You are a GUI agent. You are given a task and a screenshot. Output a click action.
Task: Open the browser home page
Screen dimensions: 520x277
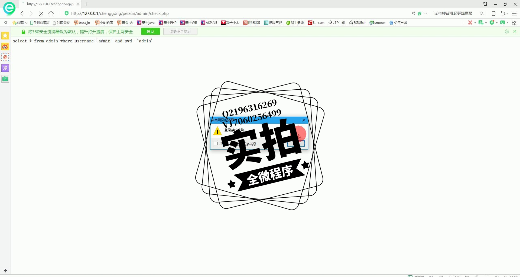[x=51, y=13]
